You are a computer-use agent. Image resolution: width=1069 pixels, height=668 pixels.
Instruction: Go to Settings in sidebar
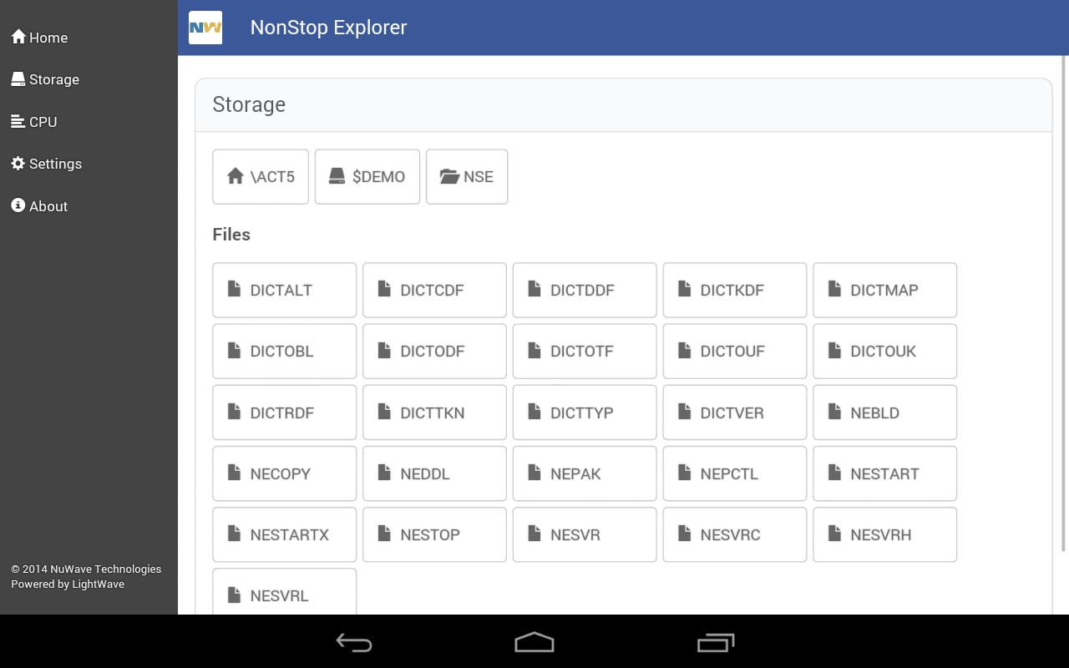tap(46, 164)
